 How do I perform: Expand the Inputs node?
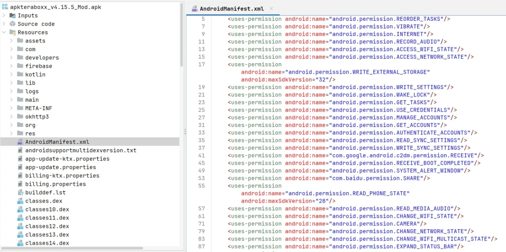[3, 15]
